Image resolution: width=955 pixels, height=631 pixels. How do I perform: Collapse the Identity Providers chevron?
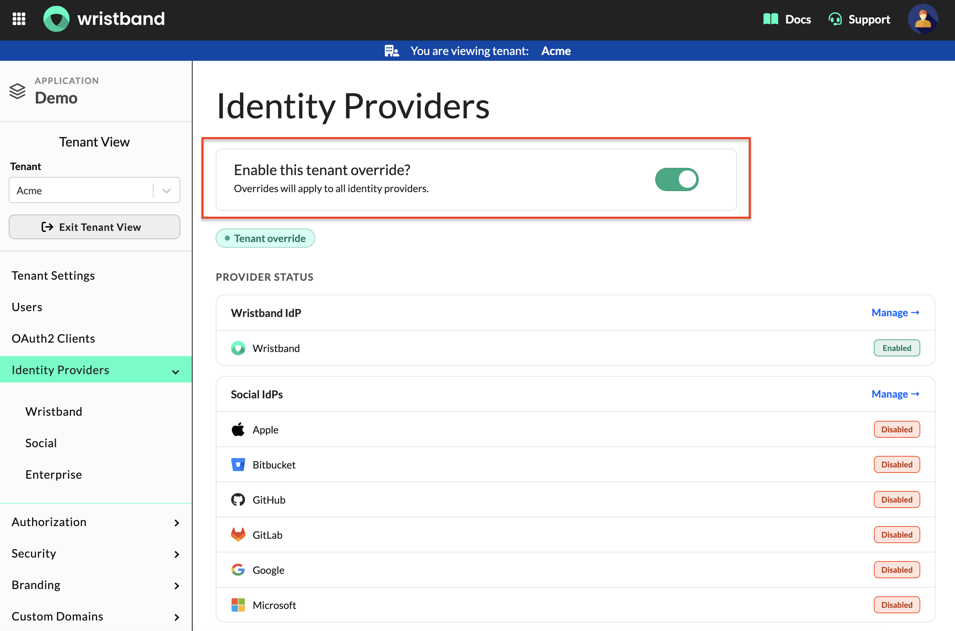[x=176, y=372]
